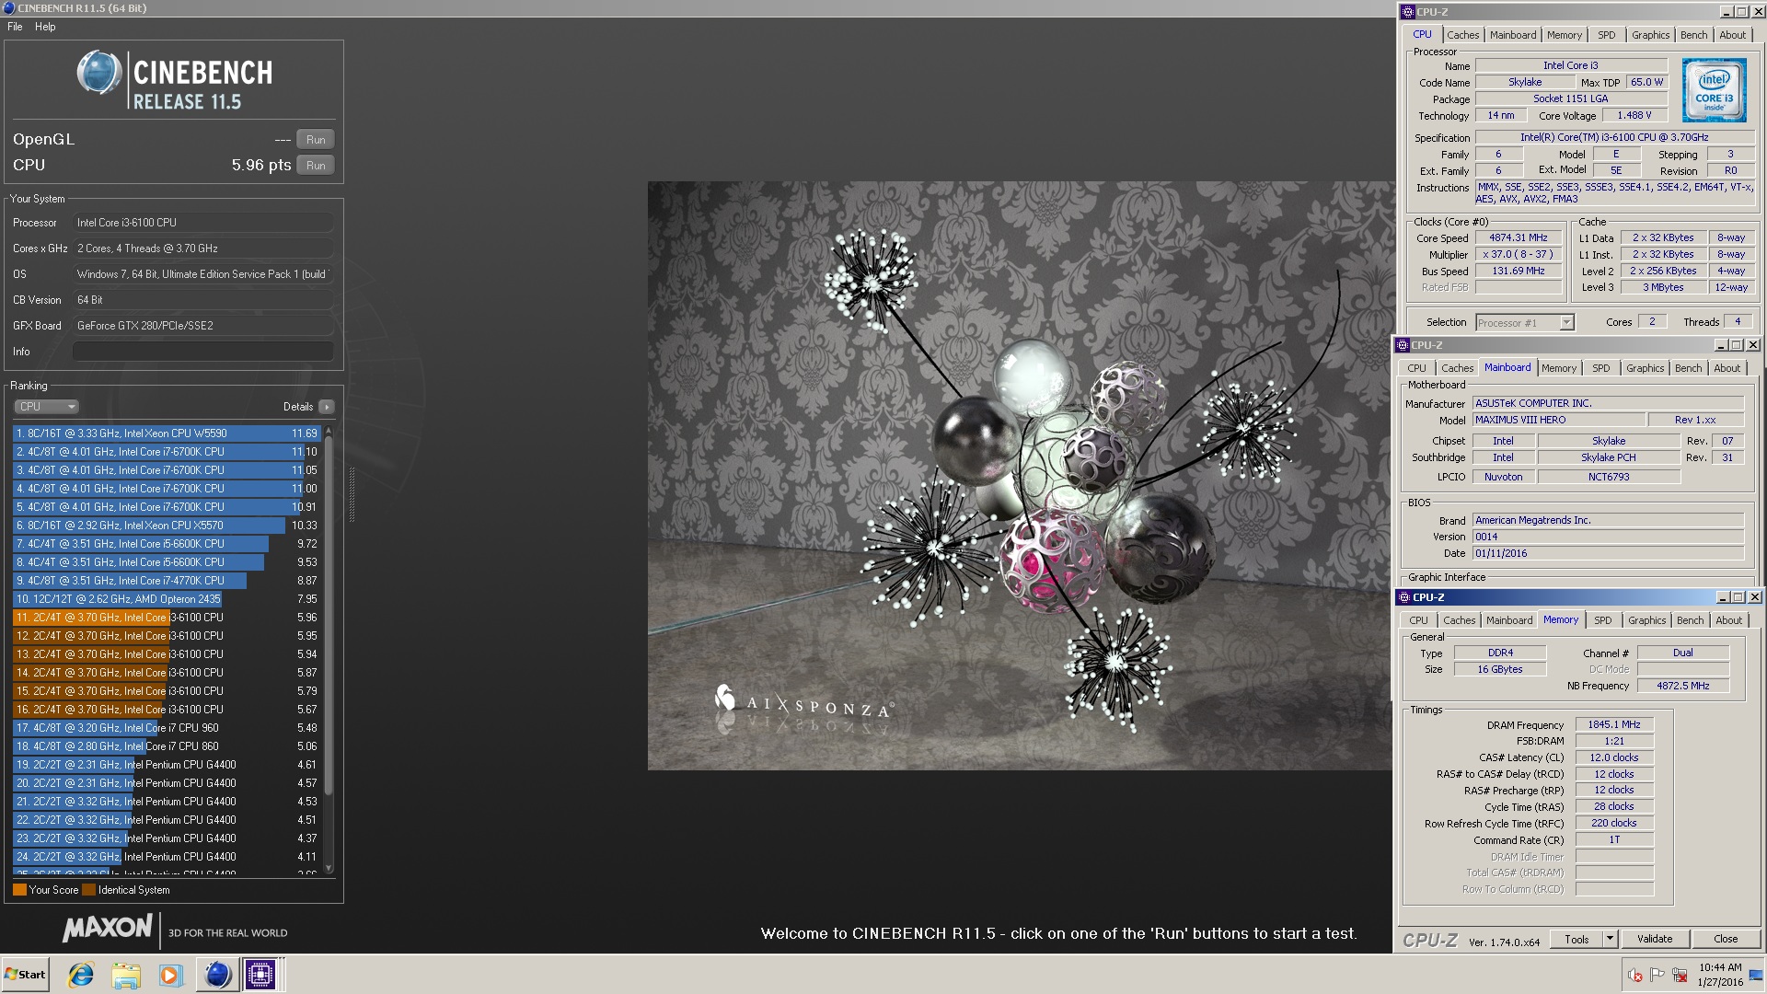Viewport: 1767px width, 994px height.
Task: Switch to Cinebench taskbar icon
Action: 217,975
